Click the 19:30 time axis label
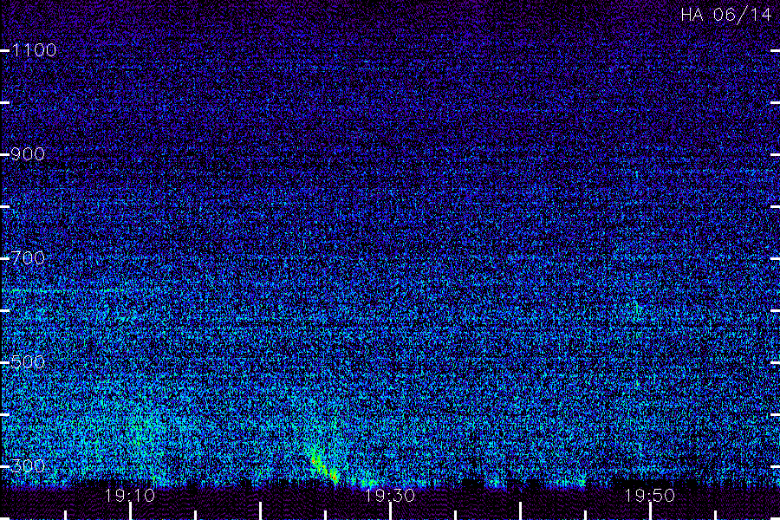The image size is (780, 520). (x=389, y=496)
